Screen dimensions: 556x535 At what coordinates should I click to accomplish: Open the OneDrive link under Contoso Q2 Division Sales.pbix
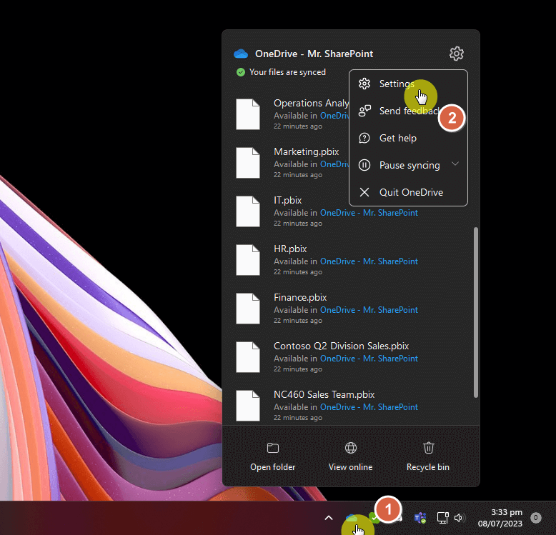pyautogui.click(x=369, y=358)
